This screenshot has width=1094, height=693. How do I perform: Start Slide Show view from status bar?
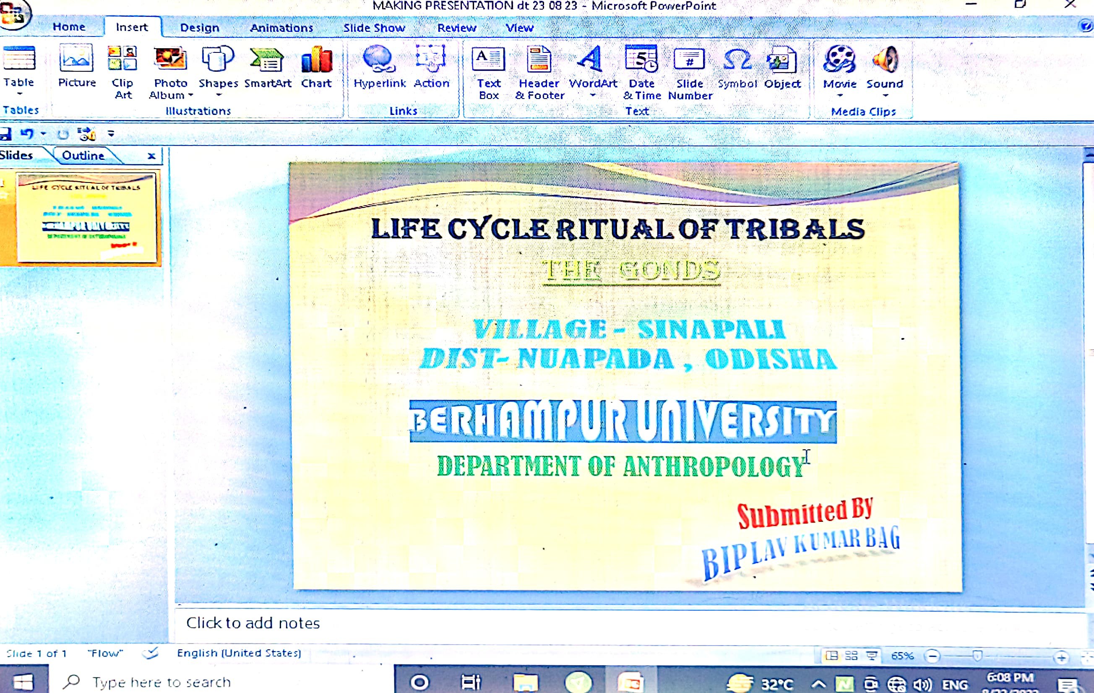[x=871, y=655]
